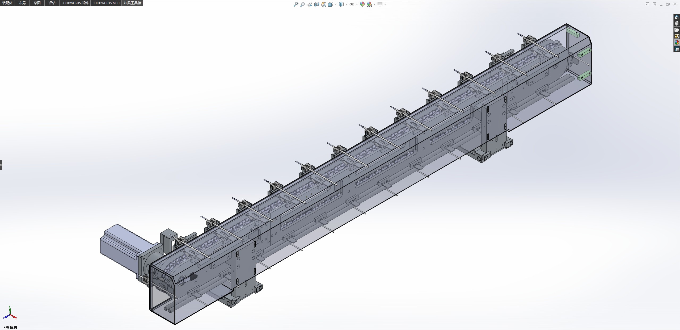The image size is (680, 330).
Task: Open the Appearances color sphere pane
Action: [x=677, y=43]
